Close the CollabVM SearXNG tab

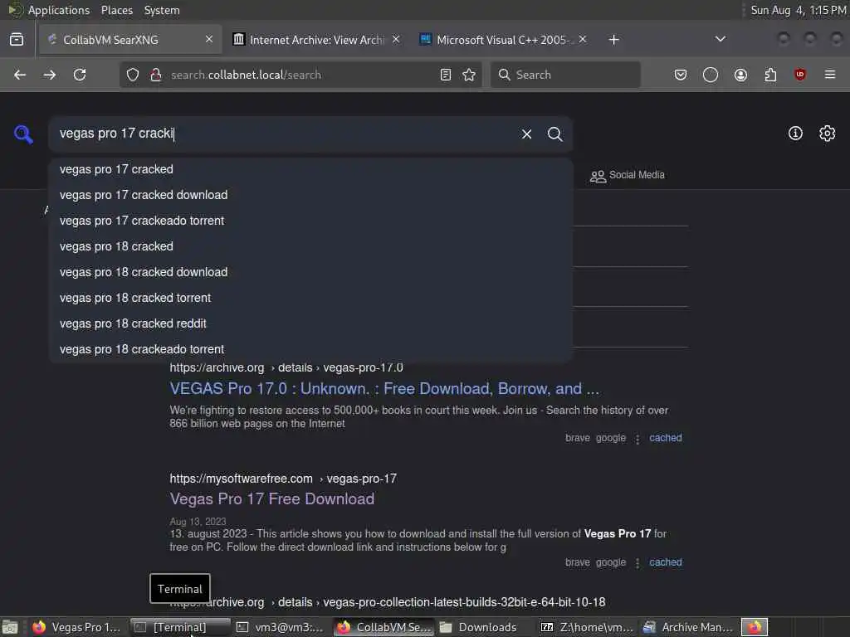(x=208, y=39)
